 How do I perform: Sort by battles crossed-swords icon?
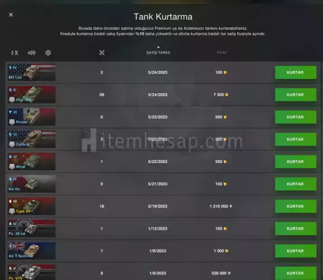pyautogui.click(x=102, y=53)
